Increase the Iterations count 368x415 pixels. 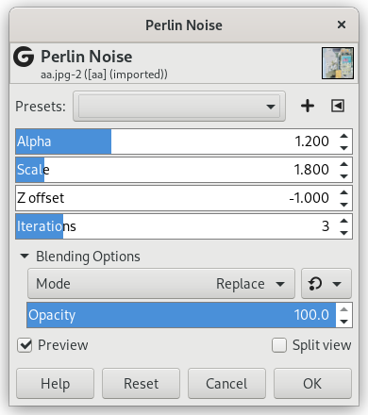[x=344, y=221]
